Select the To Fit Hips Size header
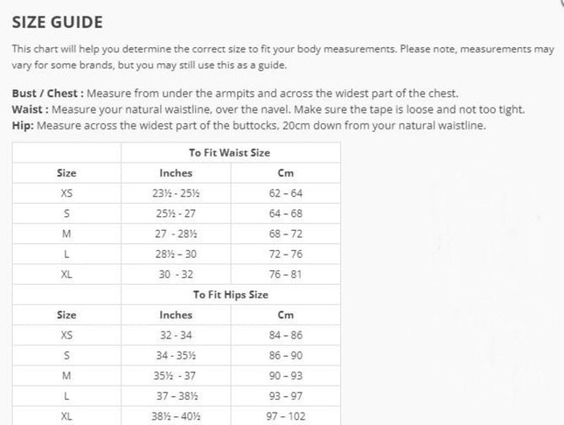This screenshot has width=564, height=425. (231, 295)
